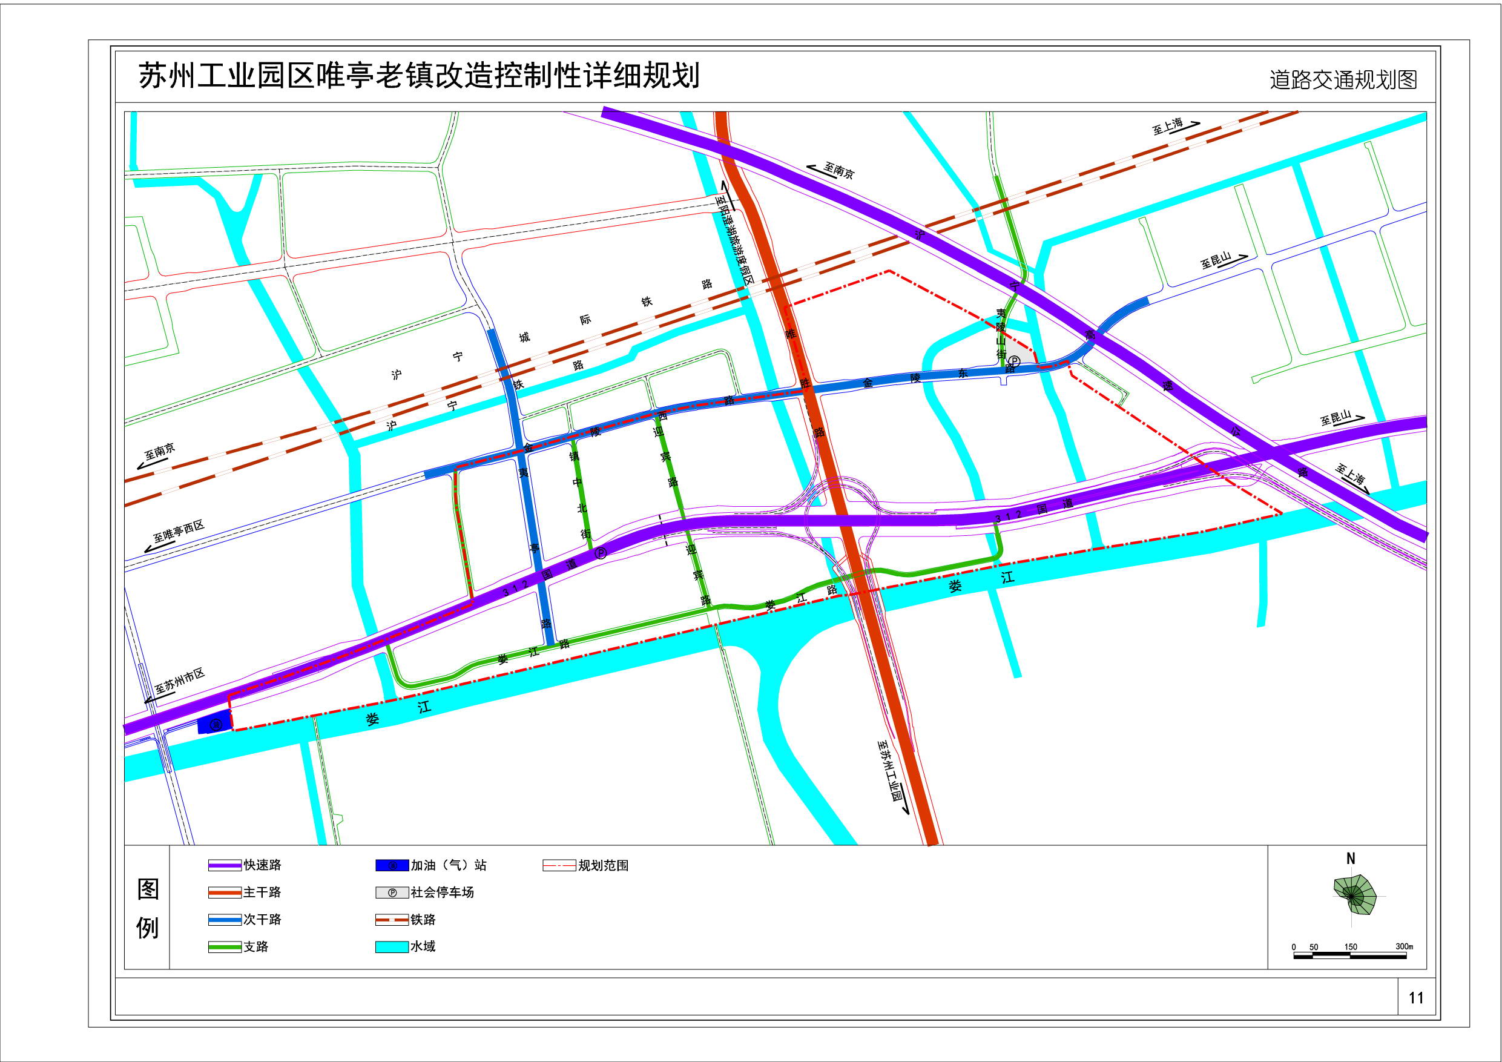The image size is (1502, 1062).
Task: Click the 道路交通规划图 title text
Action: [1344, 79]
